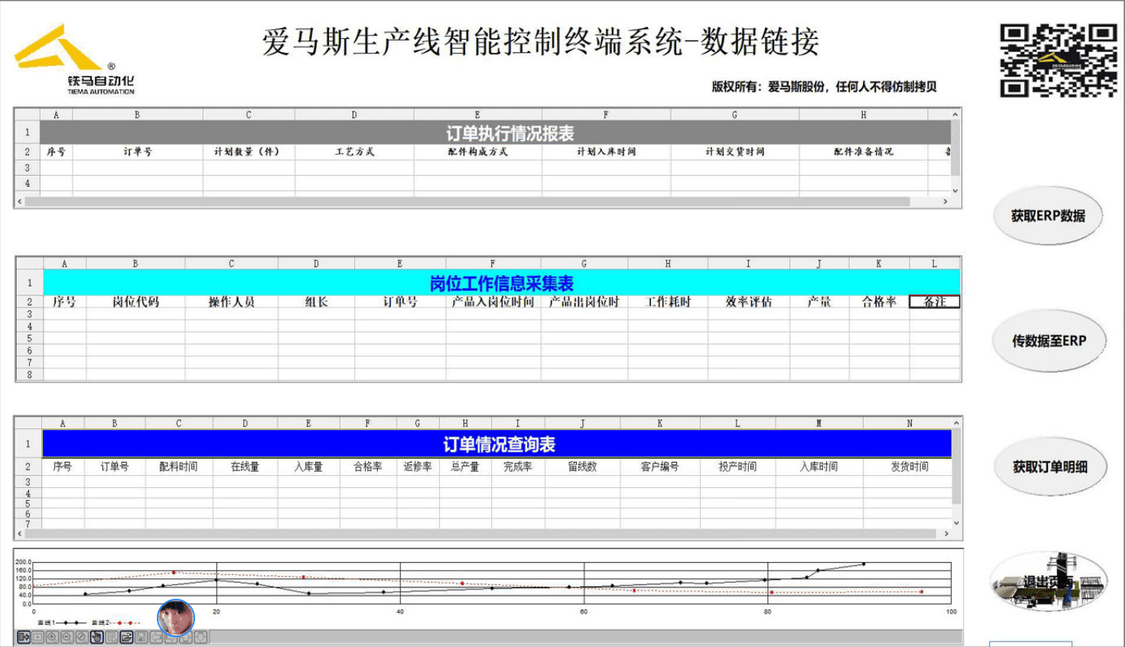This screenshot has height=647, width=1126.
Task: Select the 备注 header cell
Action: (x=934, y=302)
